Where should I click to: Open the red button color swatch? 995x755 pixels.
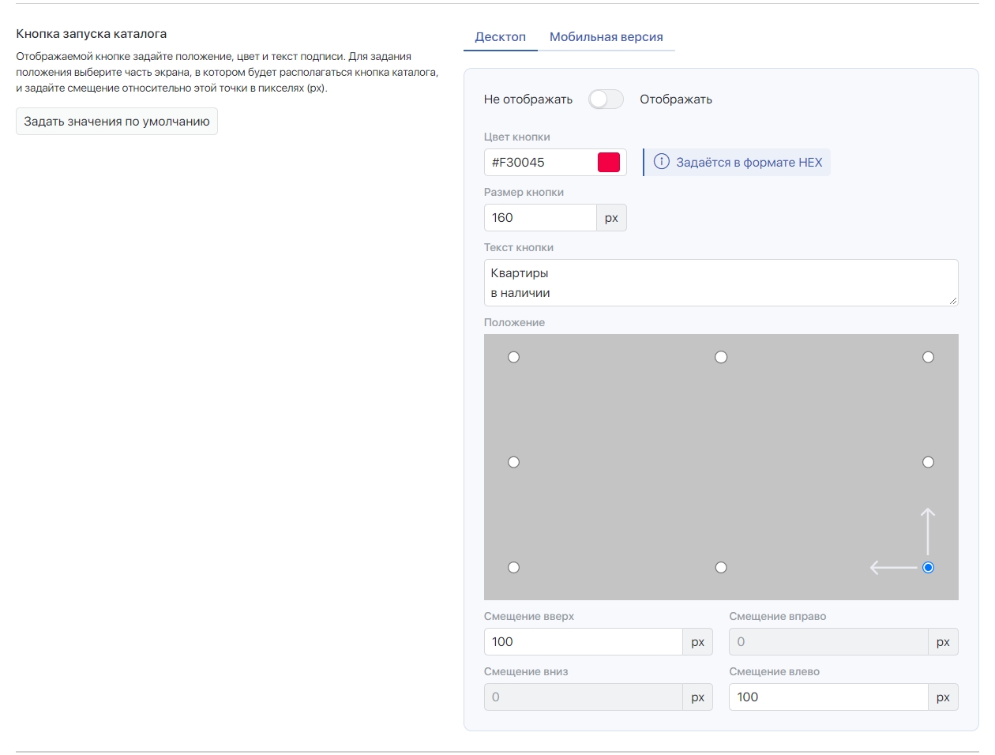[x=609, y=162]
